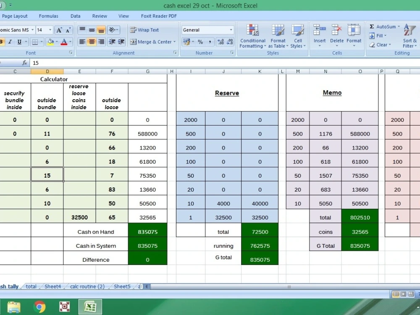
Task: Open the font name dropdown
Action: (x=33, y=30)
